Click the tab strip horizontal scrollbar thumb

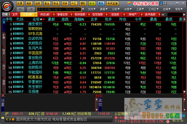click(166, 15)
